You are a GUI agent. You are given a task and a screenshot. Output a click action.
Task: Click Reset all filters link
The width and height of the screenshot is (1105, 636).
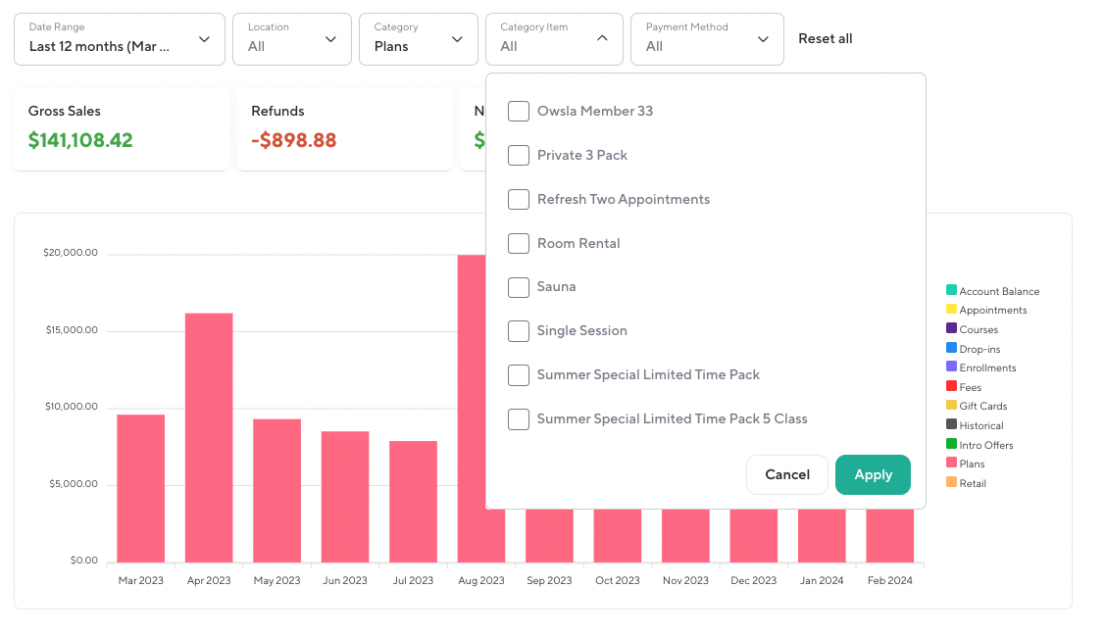825,39
